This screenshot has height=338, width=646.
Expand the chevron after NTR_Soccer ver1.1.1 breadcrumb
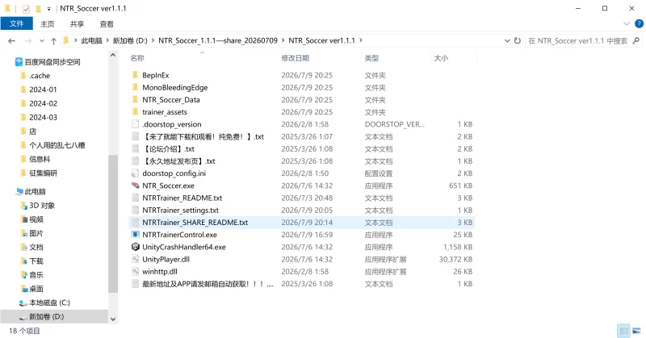[x=361, y=40]
